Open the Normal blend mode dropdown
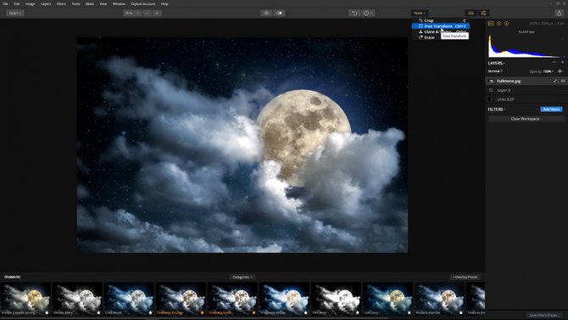Image resolution: width=568 pixels, height=320 pixels. click(x=495, y=71)
